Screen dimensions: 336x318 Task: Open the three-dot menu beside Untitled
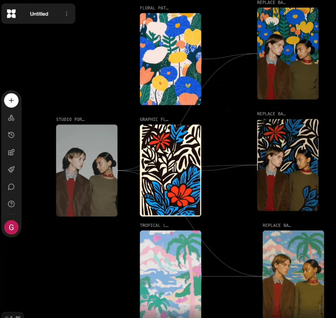pyautogui.click(x=67, y=14)
